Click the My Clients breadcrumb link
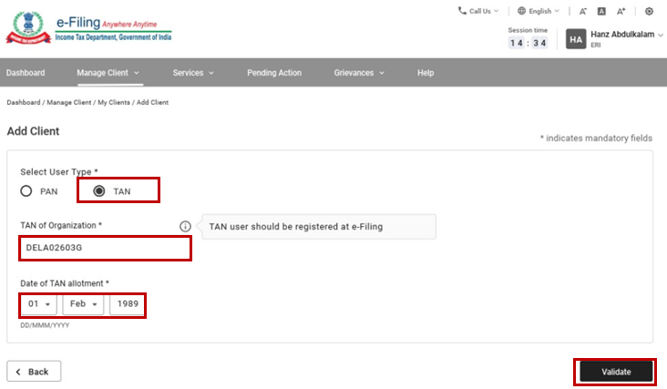667x389 pixels. pyautogui.click(x=114, y=103)
